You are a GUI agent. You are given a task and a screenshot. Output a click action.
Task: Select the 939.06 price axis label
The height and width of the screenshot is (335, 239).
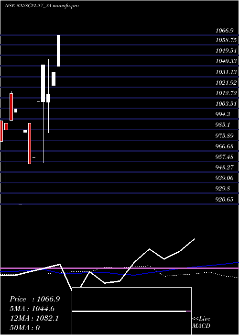tap(225, 178)
